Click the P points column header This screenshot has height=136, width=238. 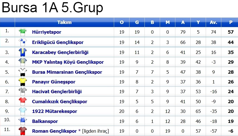230,22
